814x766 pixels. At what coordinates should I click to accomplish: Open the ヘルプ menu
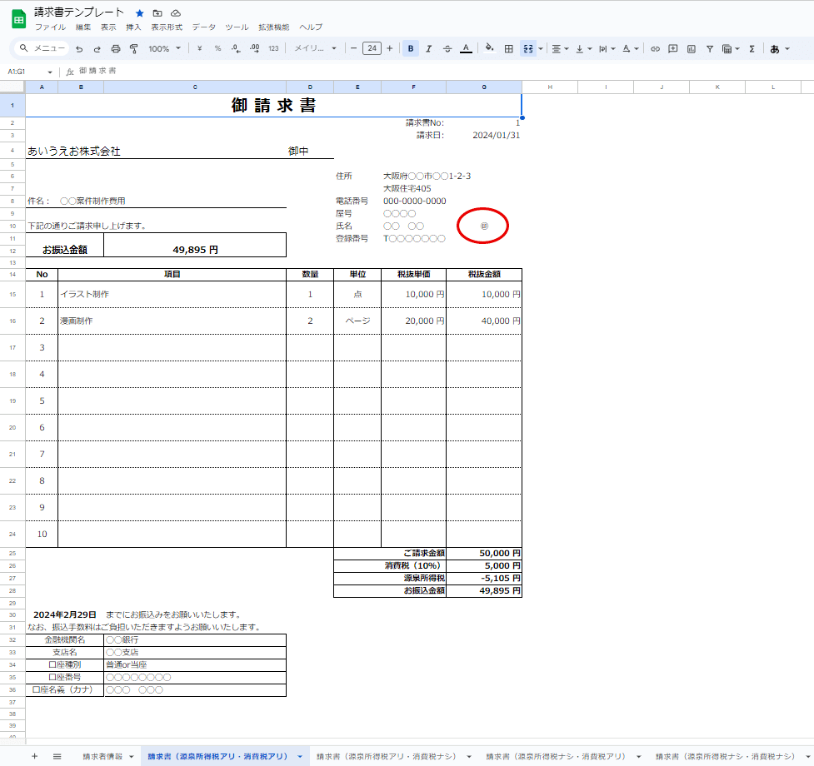310,27
